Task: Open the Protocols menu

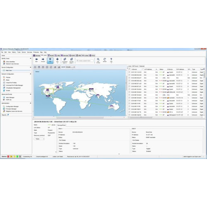Action: point(36,52)
